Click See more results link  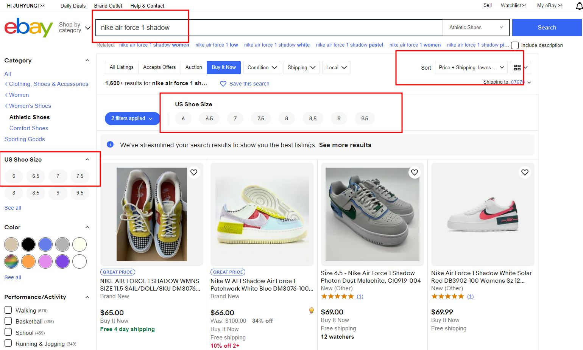pyautogui.click(x=345, y=145)
